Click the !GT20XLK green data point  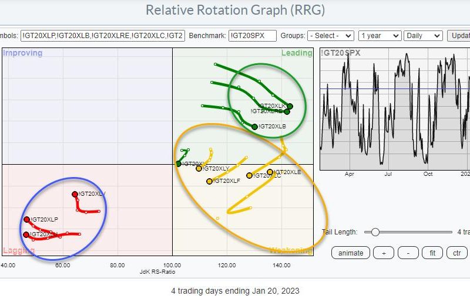[290, 106]
